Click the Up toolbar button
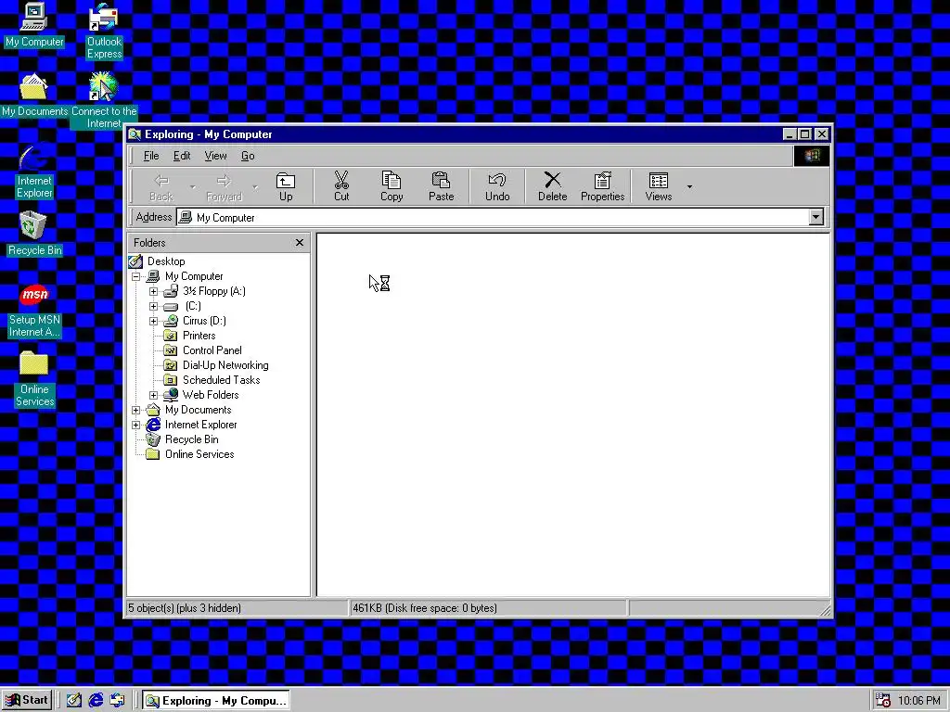The image size is (950, 712). tap(286, 186)
